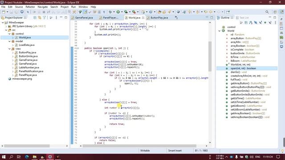The height and width of the screenshot is (160, 285).
Task: Open Windows Start menu
Action: pyautogui.click(x=4, y=157)
